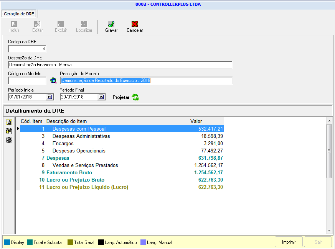Viewport: 335px width, 249px height.
Task: Click the Total e Subtotal teal swatch
Action: tap(30, 242)
